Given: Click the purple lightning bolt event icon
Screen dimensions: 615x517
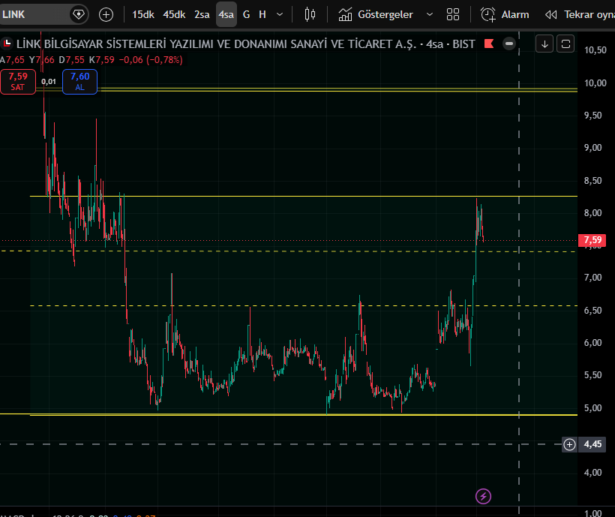Looking at the screenshot, I should pos(483,496).
